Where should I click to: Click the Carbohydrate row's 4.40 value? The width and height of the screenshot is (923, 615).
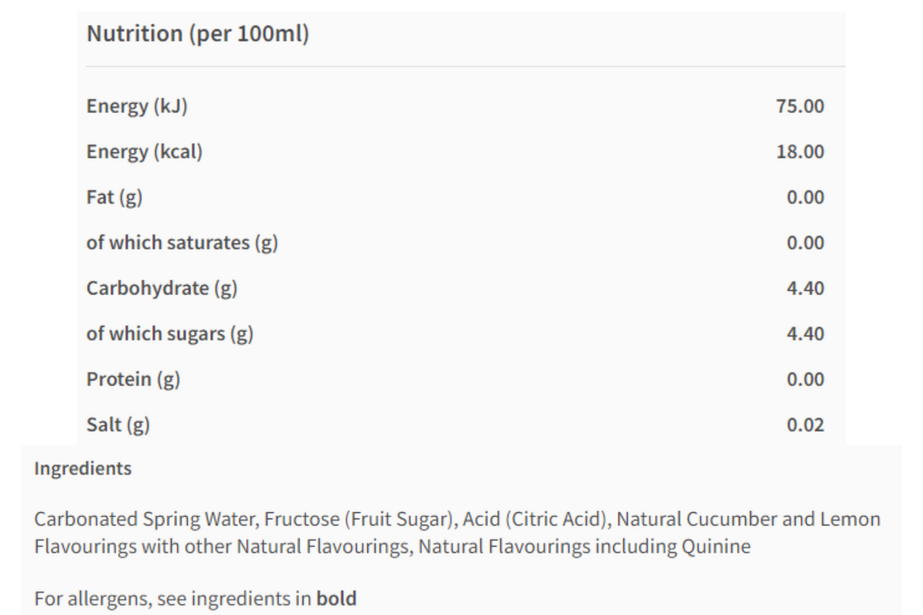805,288
